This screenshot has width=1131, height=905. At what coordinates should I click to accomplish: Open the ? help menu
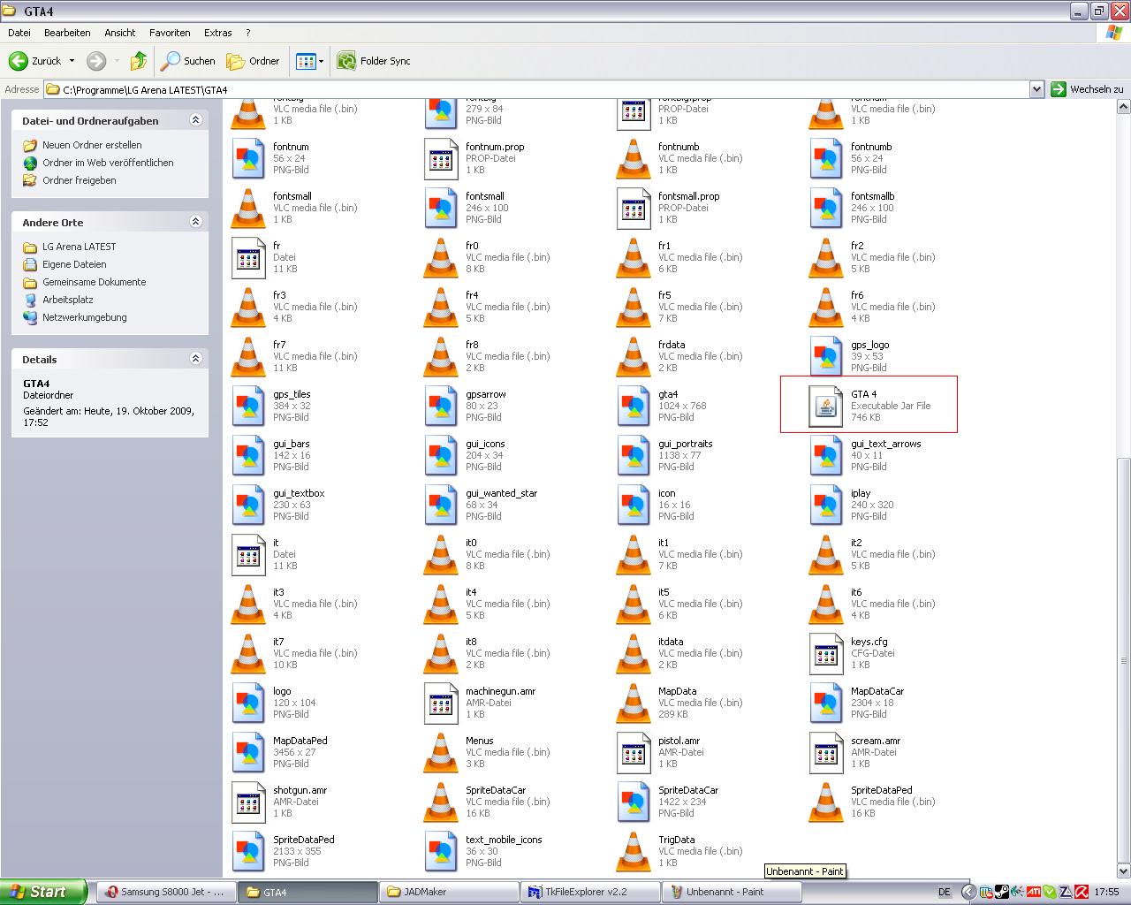click(248, 33)
